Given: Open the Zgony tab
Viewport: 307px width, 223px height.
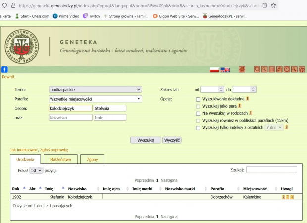Looking at the screenshot, I should click(x=92, y=160).
